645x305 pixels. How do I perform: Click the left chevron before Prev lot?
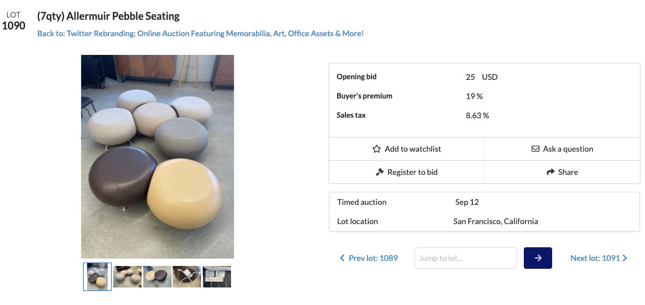click(x=342, y=258)
